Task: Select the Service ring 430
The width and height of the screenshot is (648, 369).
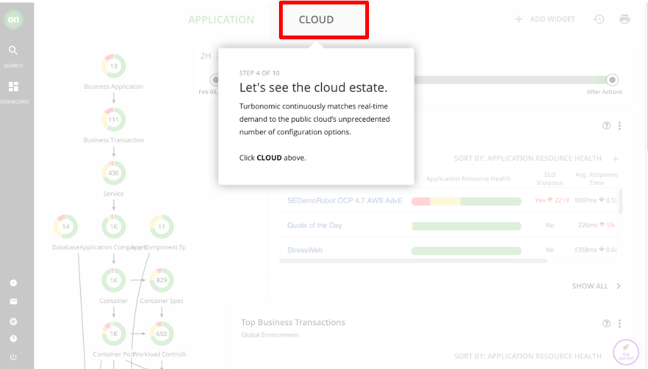Action: point(113,172)
